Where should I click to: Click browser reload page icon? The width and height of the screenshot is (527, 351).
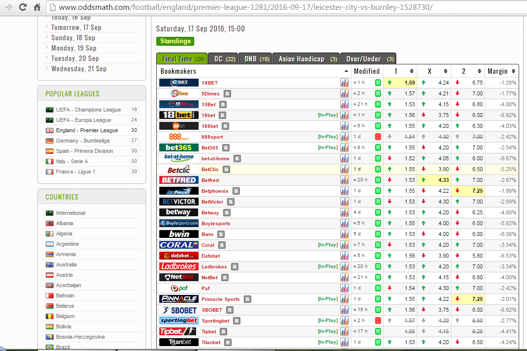(23, 7)
